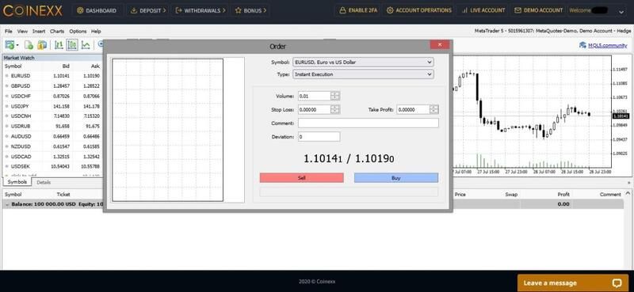Switch chart to line chart icon

[86, 45]
